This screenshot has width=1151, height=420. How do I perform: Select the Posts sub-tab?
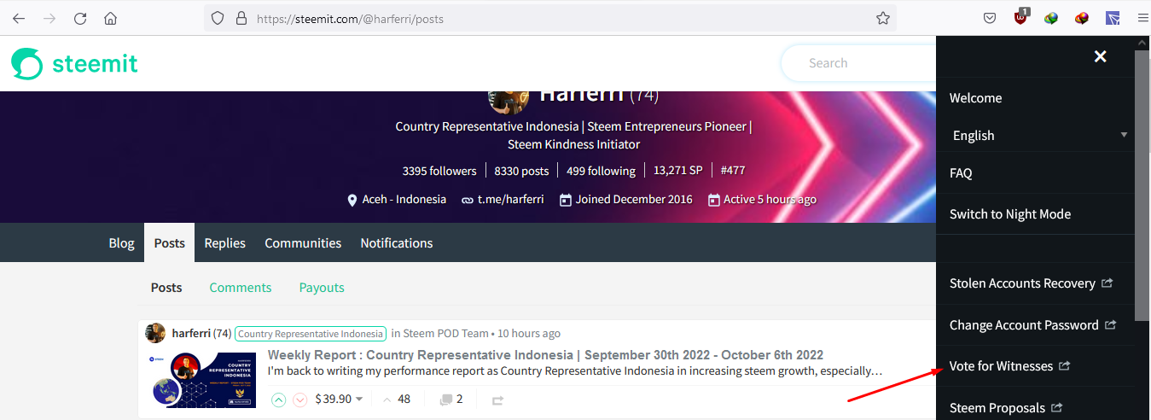(166, 288)
